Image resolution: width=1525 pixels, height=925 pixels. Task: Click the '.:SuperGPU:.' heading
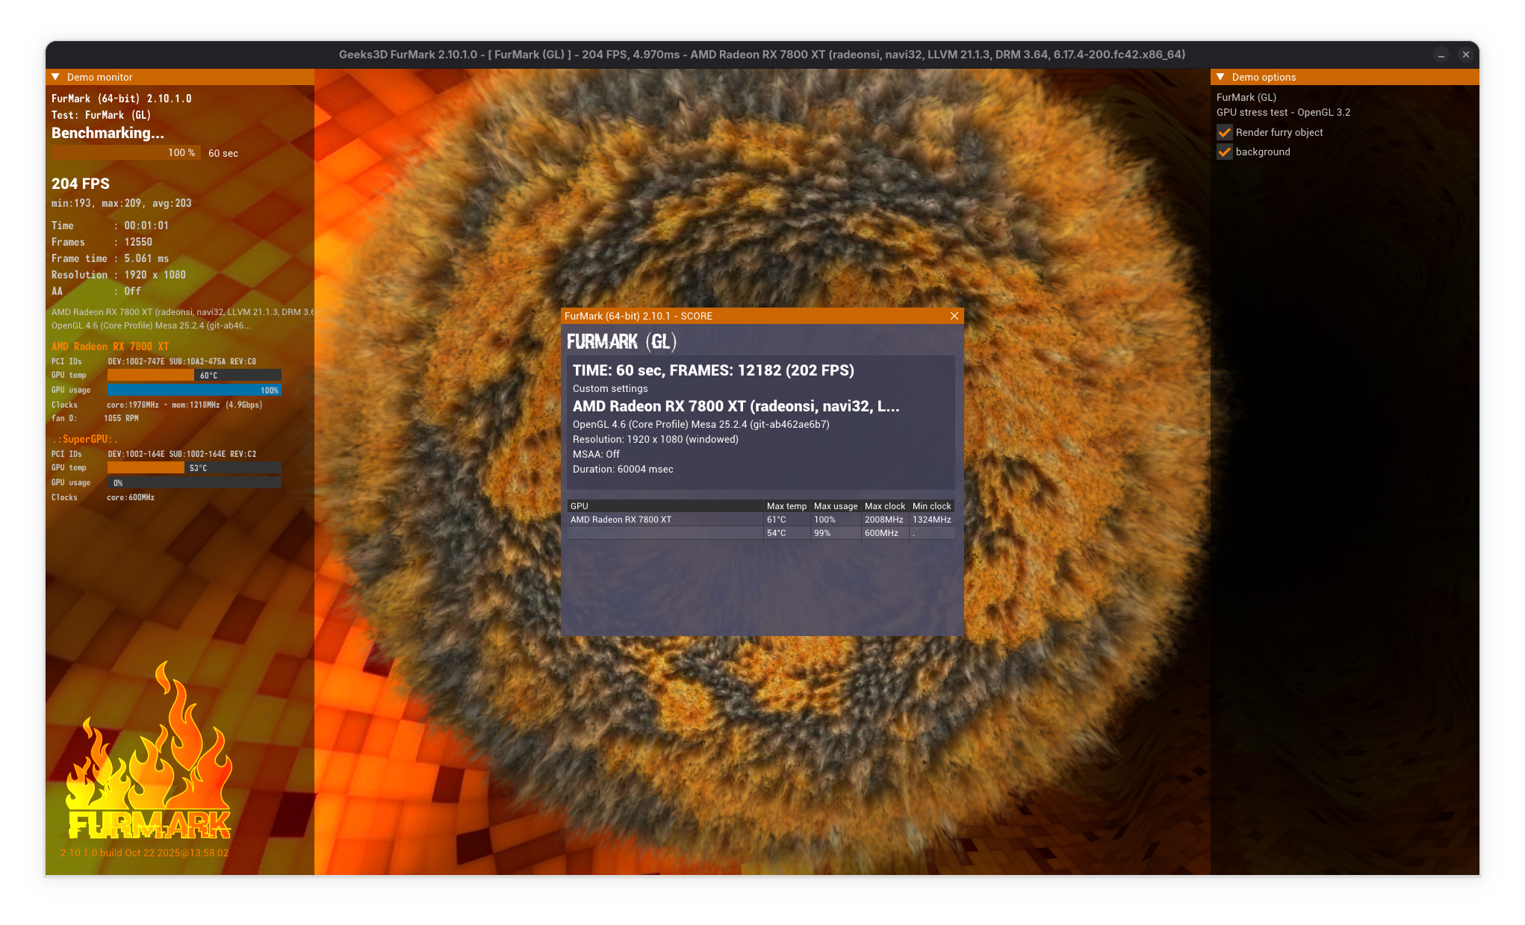pos(84,439)
